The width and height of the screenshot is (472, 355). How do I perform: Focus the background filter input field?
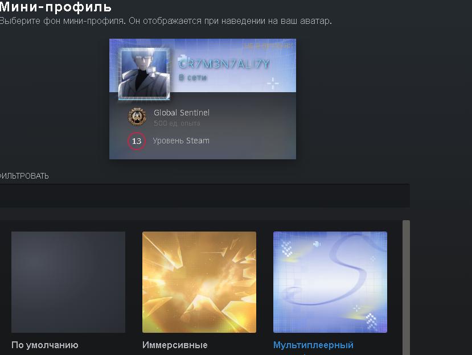tap(204, 195)
